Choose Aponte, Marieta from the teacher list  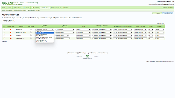(45, 33)
